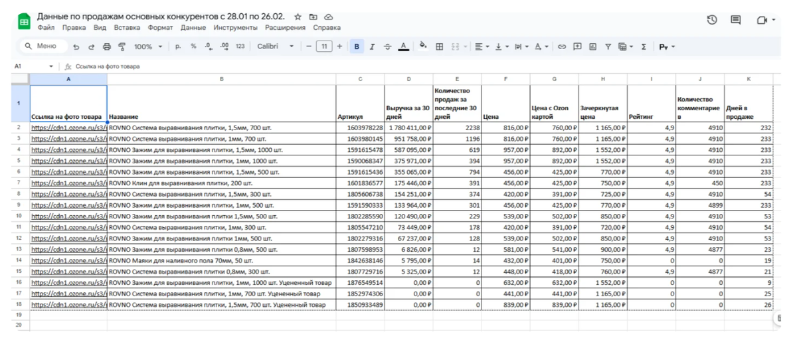Image resolution: width=797 pixels, height=348 pixels.
Task: Toggle strikethrough formatting
Action: pyautogui.click(x=388, y=46)
